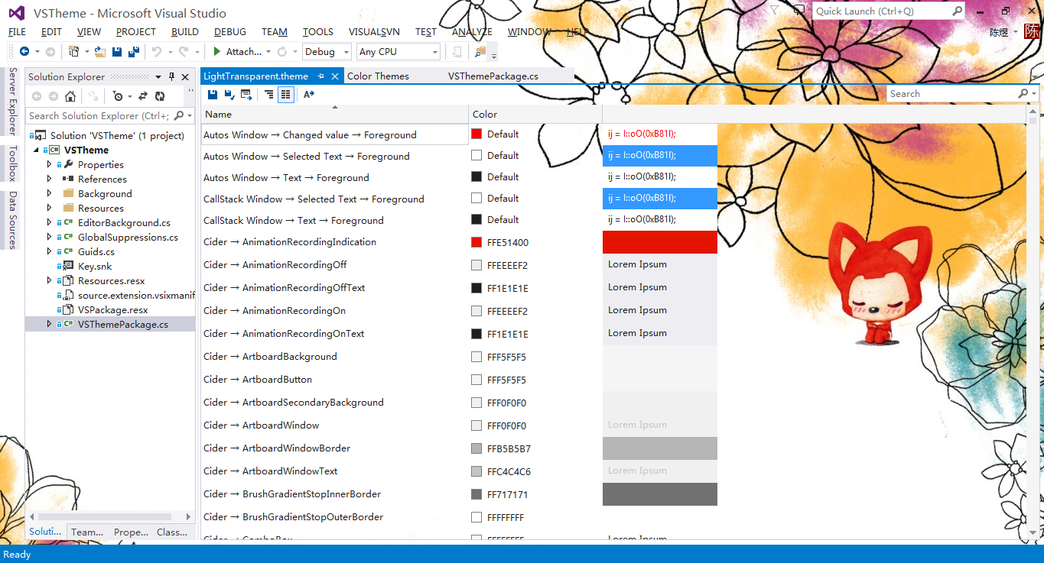Close the Solution Explorer panel
The image size is (1044, 563).
185,76
